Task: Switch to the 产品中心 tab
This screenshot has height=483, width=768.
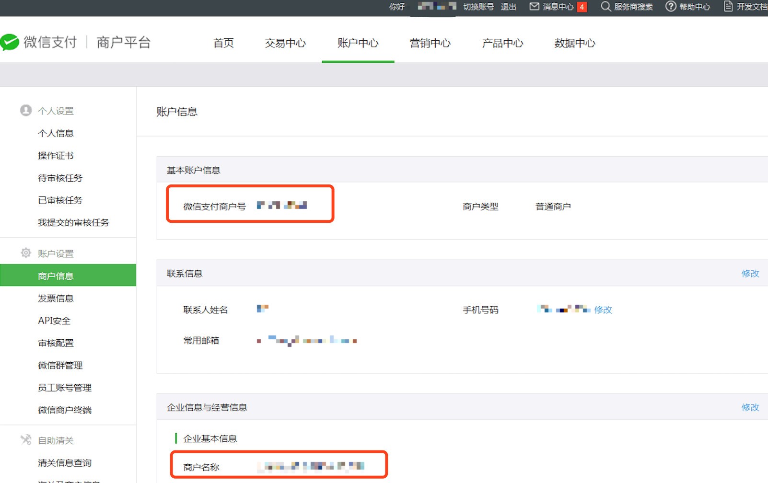Action: tap(502, 43)
